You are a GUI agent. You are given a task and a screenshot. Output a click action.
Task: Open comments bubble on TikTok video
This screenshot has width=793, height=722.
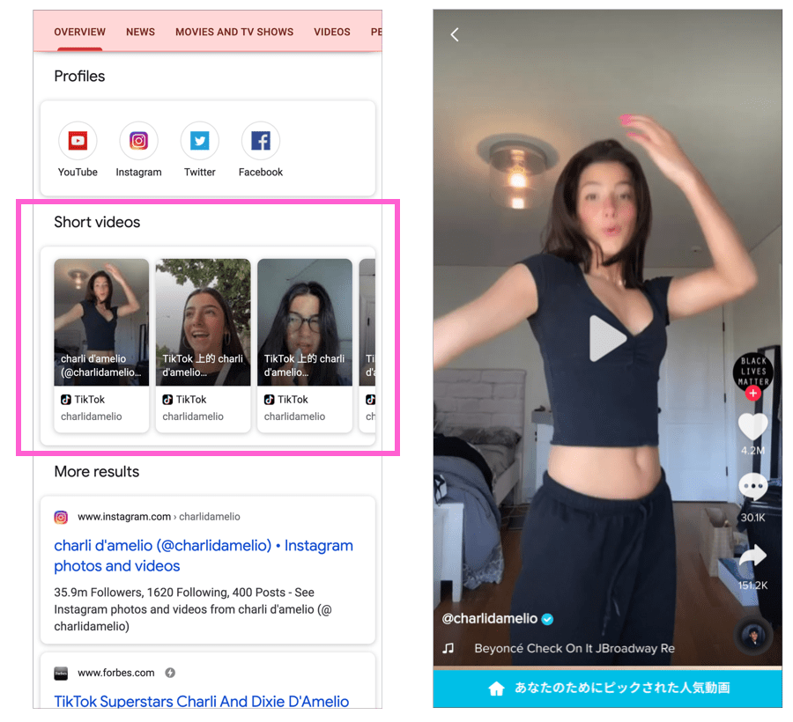[x=753, y=487]
